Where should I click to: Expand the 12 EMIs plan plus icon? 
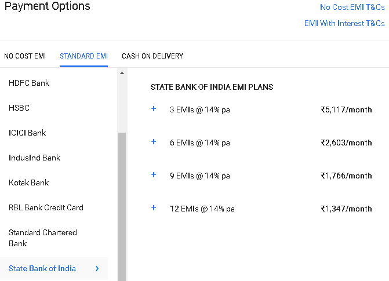(x=154, y=208)
